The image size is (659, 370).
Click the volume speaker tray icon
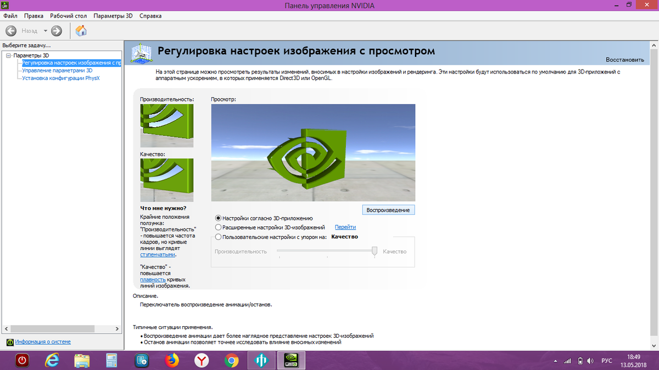coord(590,361)
